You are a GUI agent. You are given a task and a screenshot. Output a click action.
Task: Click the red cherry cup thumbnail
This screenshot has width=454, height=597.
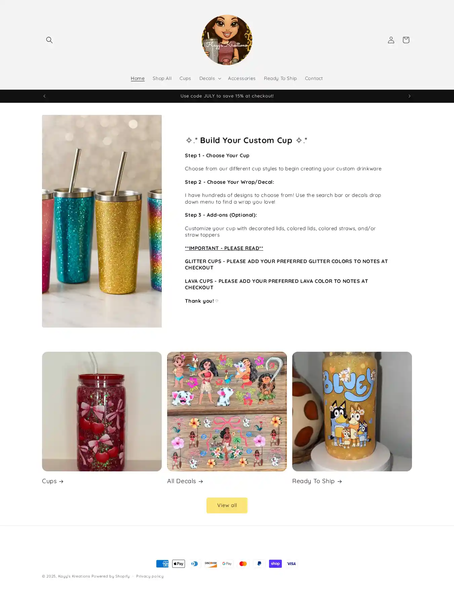[102, 411]
